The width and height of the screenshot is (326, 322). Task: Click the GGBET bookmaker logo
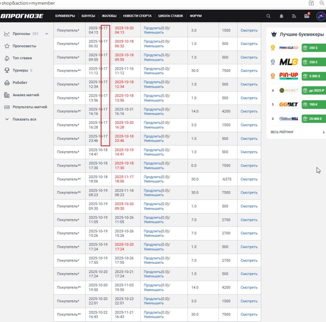(289, 104)
